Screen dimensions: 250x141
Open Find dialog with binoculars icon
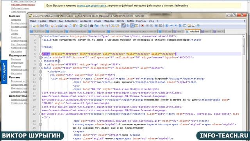[x=91, y=25]
